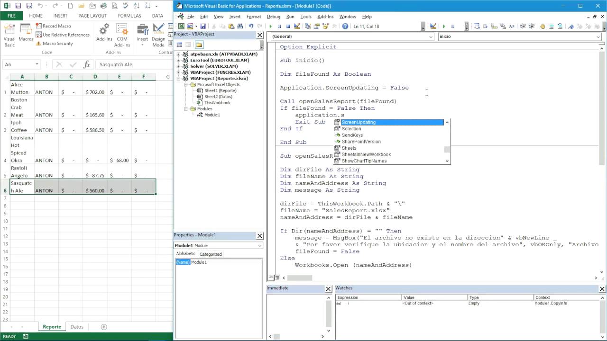
Task: Switch to Full Module View button
Action: click(x=276, y=278)
